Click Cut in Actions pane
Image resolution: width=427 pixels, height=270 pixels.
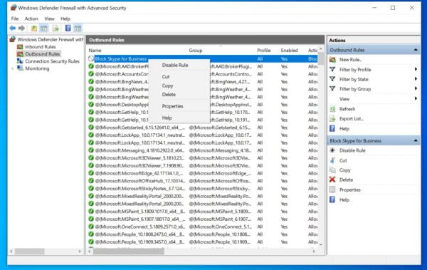[343, 160]
